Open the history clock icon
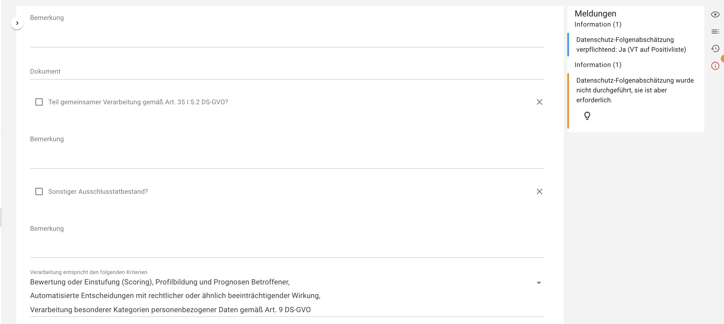Screen dimensions: 724x324 coord(715,49)
